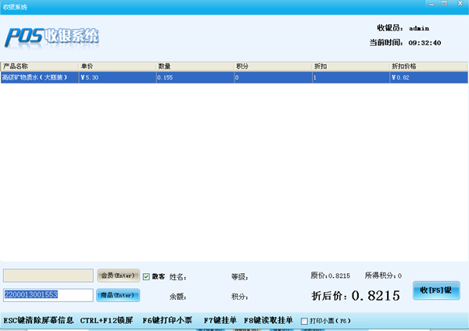Click the 会员(Enter) button
Screen dimensions: 469x331
pyautogui.click(x=118, y=276)
